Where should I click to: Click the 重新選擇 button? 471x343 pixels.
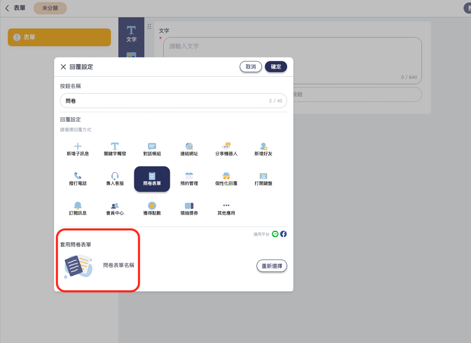point(271,266)
